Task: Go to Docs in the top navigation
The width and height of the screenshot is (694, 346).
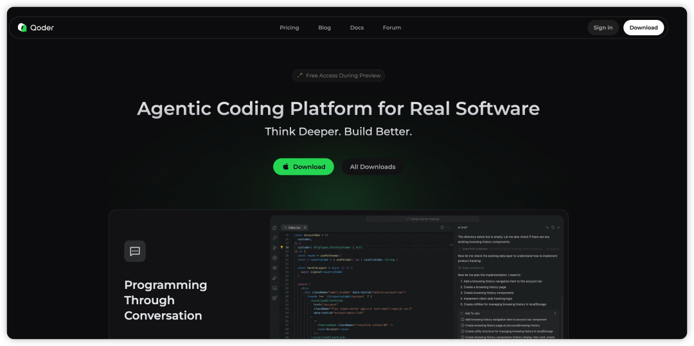Action: (357, 28)
